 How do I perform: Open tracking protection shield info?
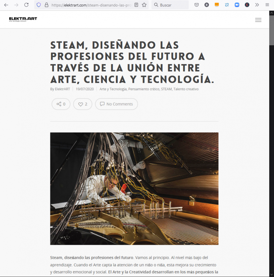point(39,5)
